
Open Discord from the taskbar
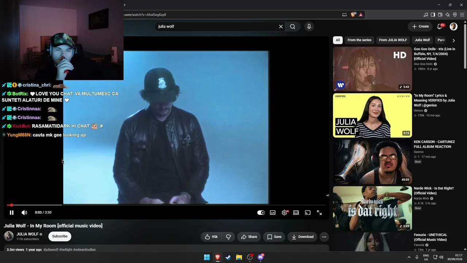(260, 257)
